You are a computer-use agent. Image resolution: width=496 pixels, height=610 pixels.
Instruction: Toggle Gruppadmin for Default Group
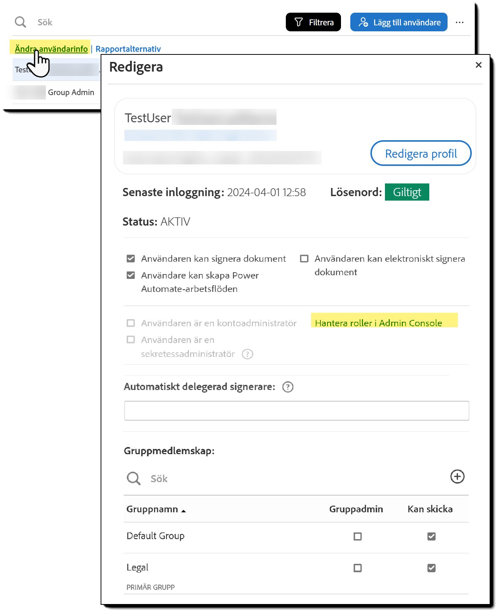[357, 537]
